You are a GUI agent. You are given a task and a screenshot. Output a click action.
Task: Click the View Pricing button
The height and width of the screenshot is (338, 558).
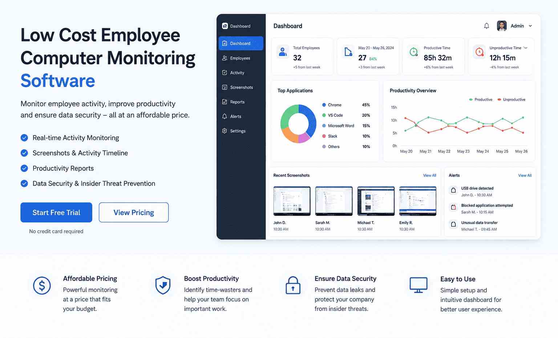coord(134,212)
